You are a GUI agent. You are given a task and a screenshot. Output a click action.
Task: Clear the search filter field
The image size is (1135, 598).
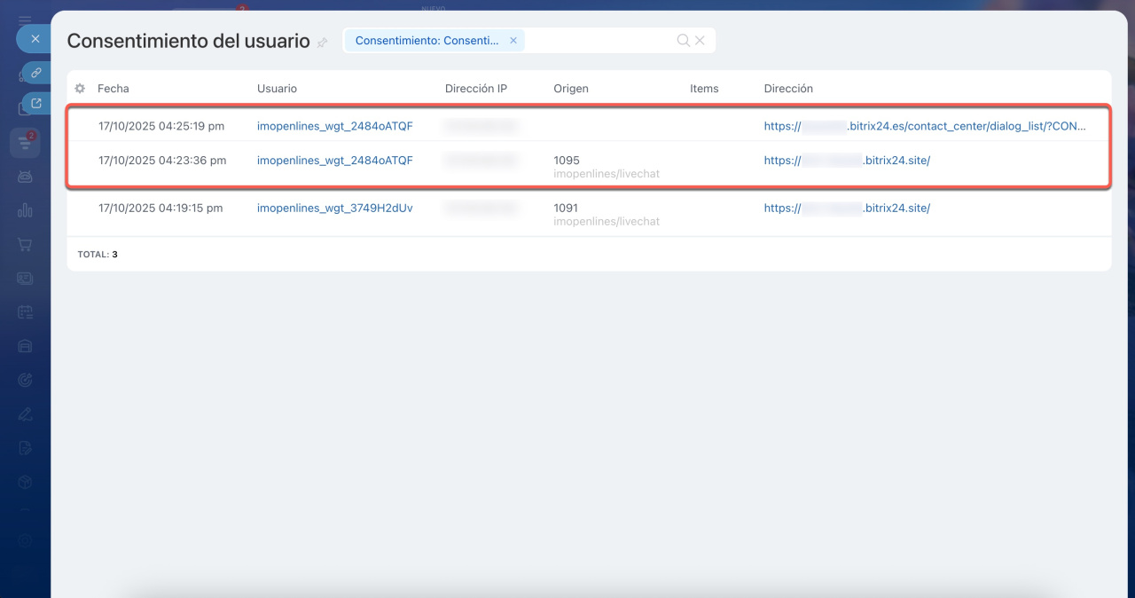pyautogui.click(x=700, y=41)
